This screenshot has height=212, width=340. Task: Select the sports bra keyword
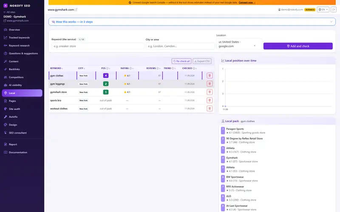56,100
